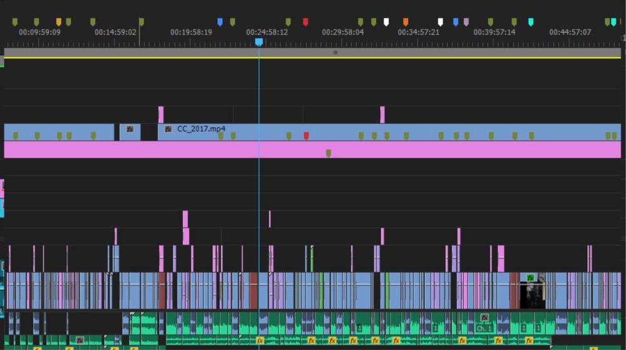The height and width of the screenshot is (350, 626).
Task: Click the timecode 00:44:57:07 on the ruler
Action: pyautogui.click(x=570, y=33)
